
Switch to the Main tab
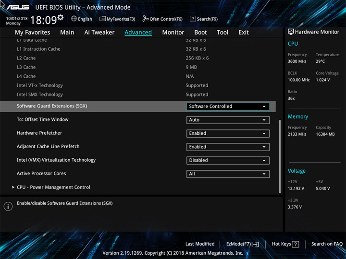tap(67, 33)
